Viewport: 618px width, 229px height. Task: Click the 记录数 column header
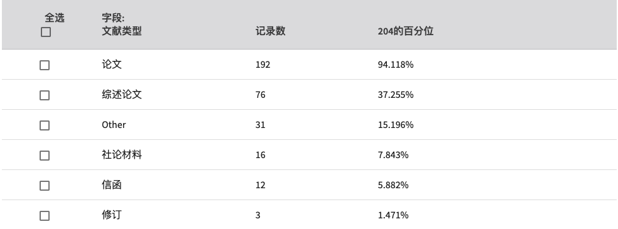tap(270, 31)
